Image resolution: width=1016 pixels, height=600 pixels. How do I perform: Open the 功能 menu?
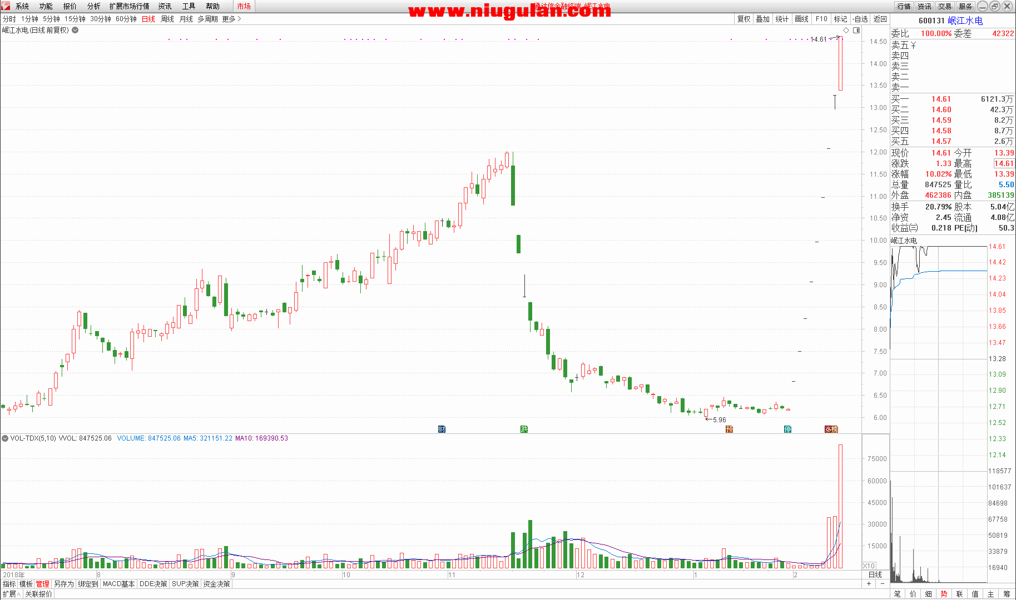[46, 6]
